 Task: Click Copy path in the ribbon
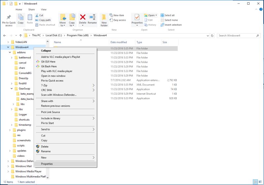tap(43, 20)
